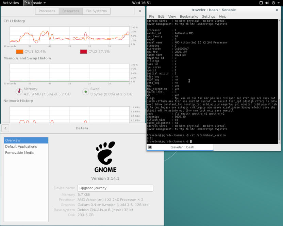Open the Konsole Edit menu
Image resolution: width=283 pixels, height=226 pixels.
click(161, 16)
